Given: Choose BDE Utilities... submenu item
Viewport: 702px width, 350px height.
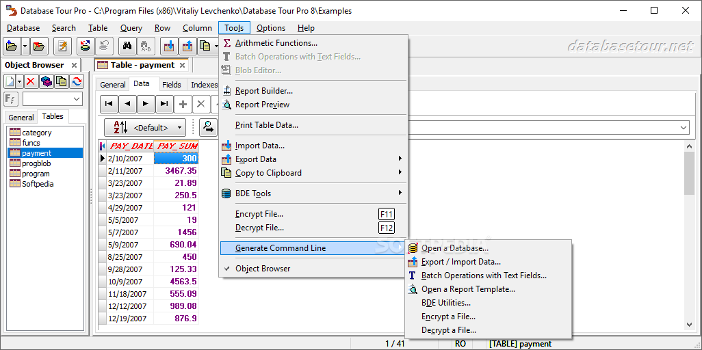Looking at the screenshot, I should point(488,303).
